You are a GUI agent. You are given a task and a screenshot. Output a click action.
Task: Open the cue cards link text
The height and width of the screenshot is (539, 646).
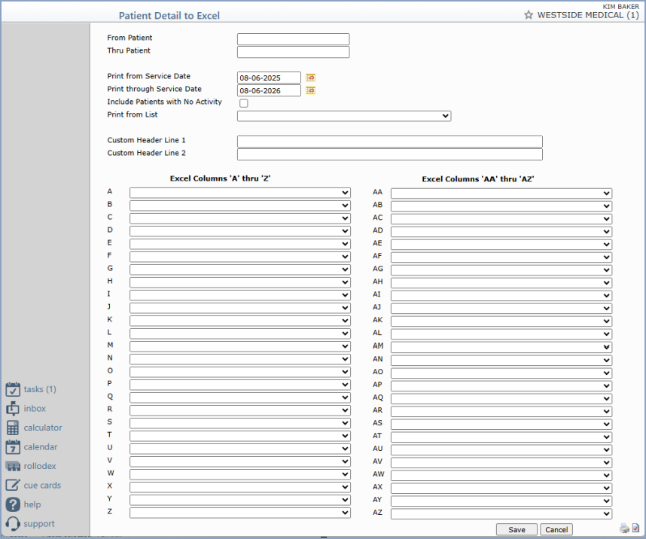point(42,485)
